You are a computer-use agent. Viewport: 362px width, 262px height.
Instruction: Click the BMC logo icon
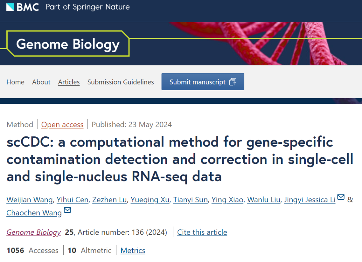(10, 7)
